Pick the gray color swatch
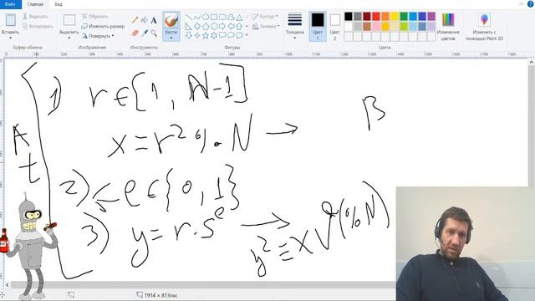Screen dimensions: 535x301 (x=358, y=17)
